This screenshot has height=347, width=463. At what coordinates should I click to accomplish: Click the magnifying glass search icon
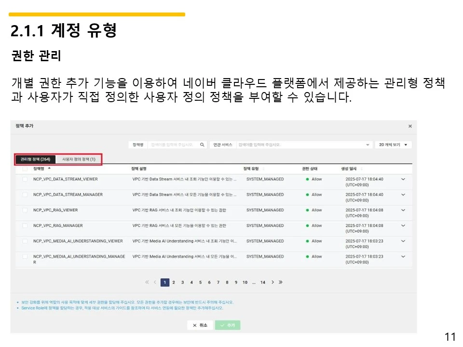click(202, 146)
